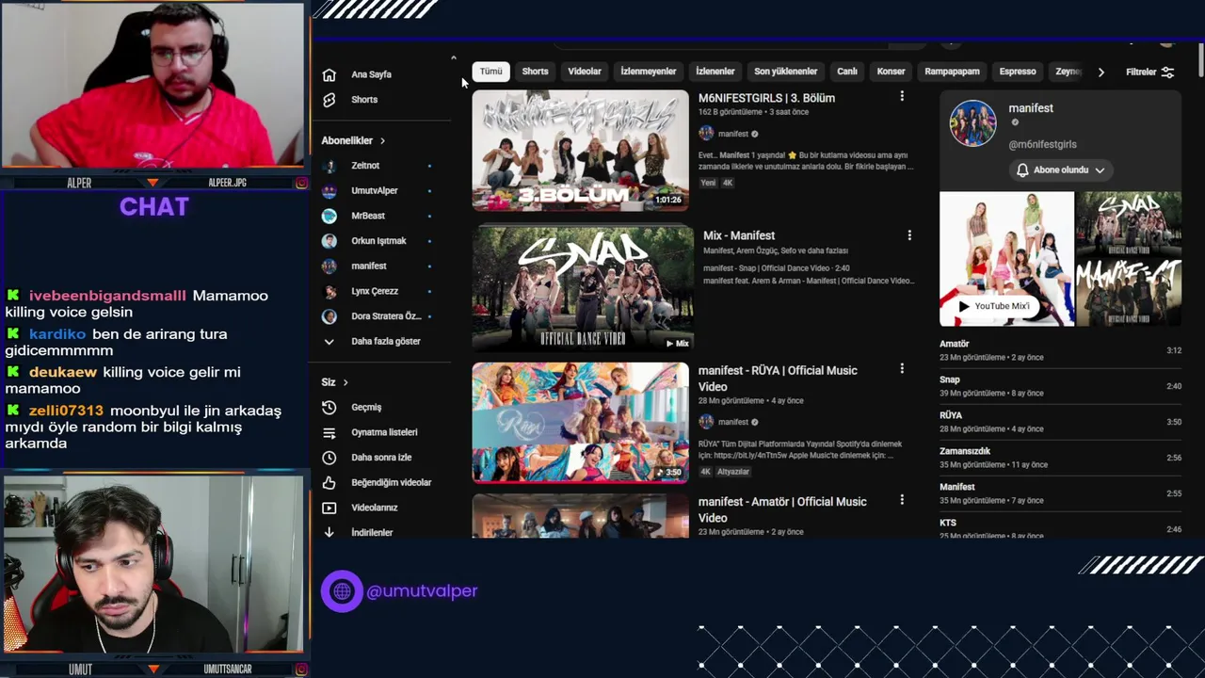The width and height of the screenshot is (1205, 678).
Task: Click Orkun Işıtmak channel avatar
Action: [x=329, y=241]
